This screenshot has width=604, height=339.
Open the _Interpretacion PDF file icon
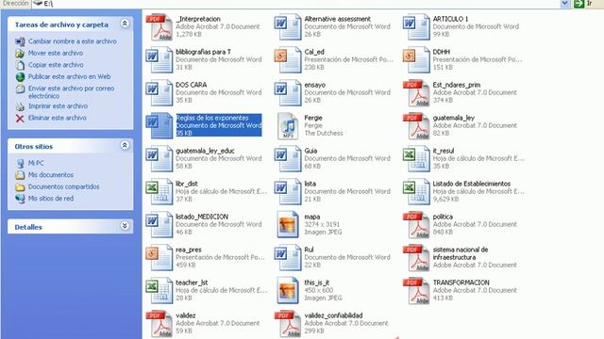(x=159, y=27)
